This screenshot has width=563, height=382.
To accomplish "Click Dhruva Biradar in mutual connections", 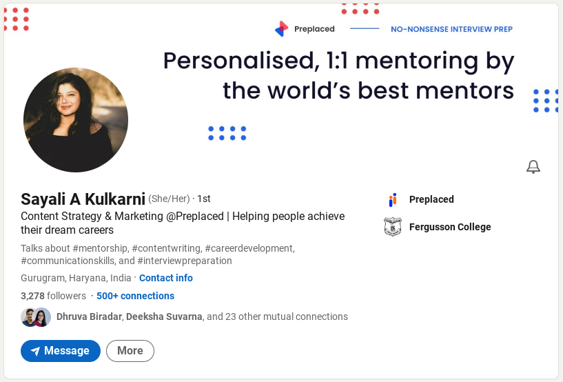I will pyautogui.click(x=89, y=316).
